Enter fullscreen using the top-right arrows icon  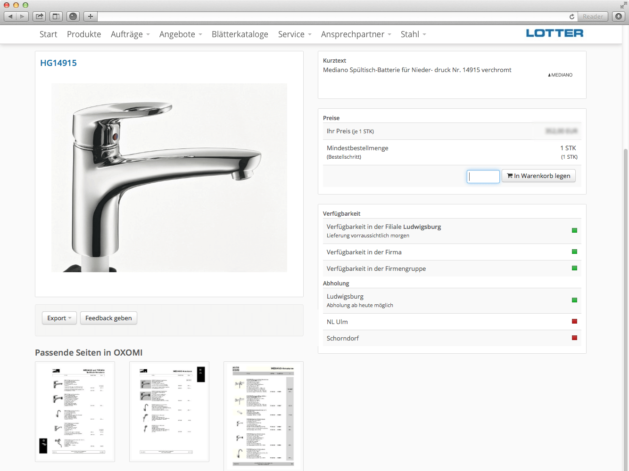(623, 5)
